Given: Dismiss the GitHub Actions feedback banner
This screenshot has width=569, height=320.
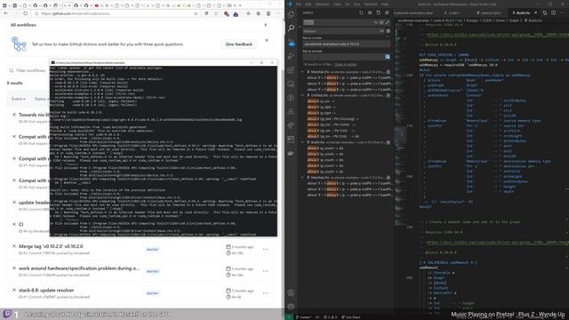Looking at the screenshot, I should 267,40.
